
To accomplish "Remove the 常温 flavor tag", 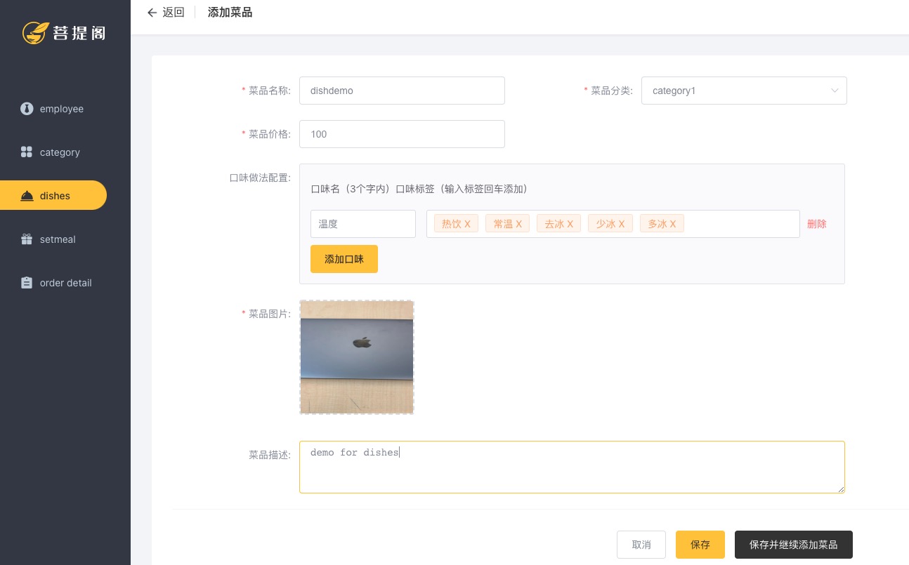I will pos(518,224).
